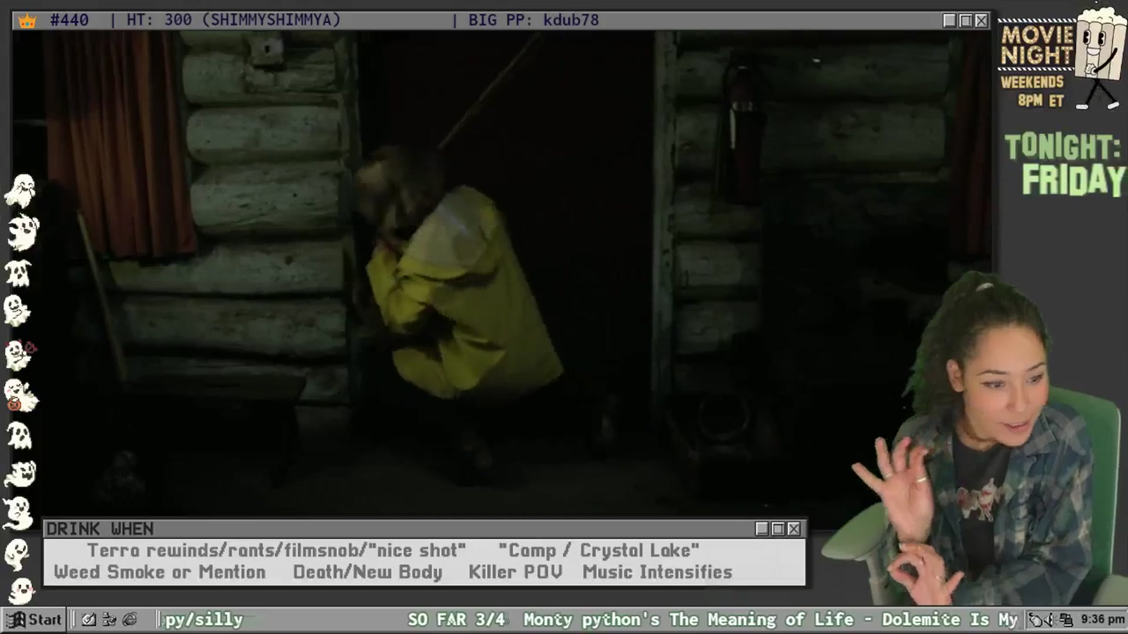Click the "Music Intensifies" rule
This screenshot has height=634, width=1128.
(657, 572)
